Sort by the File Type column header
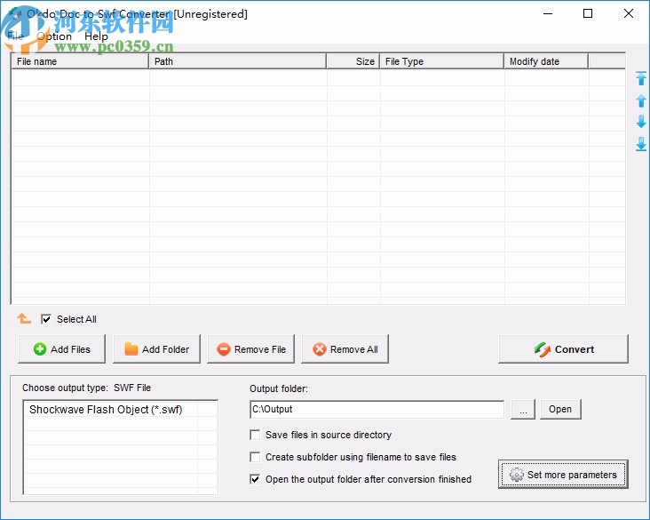The height and width of the screenshot is (520, 650). point(442,61)
